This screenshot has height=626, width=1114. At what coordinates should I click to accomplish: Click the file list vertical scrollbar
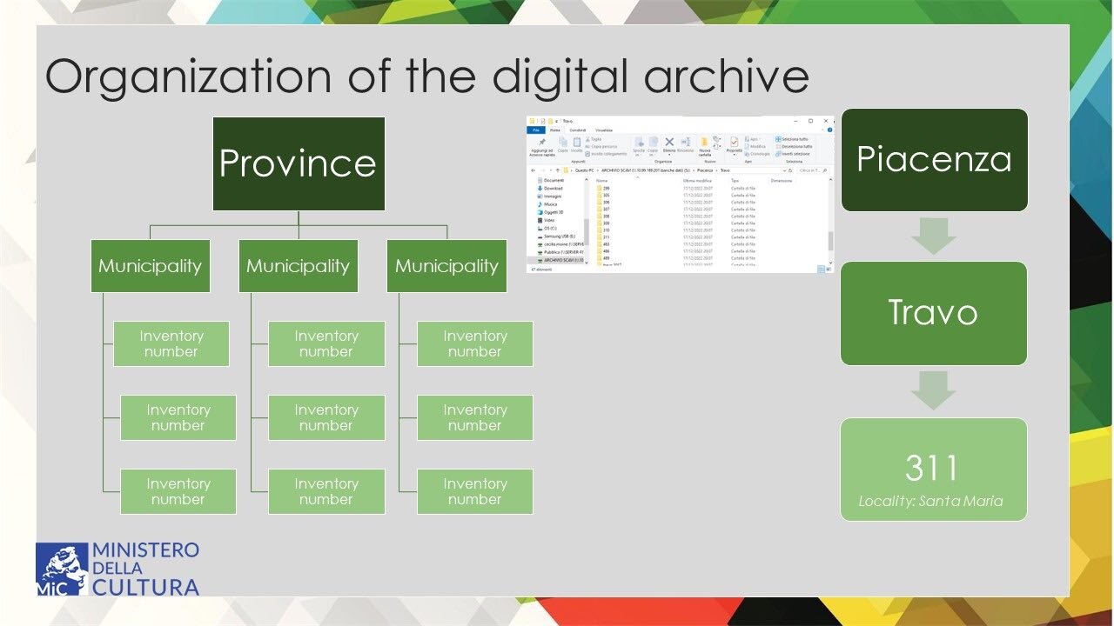(830, 239)
